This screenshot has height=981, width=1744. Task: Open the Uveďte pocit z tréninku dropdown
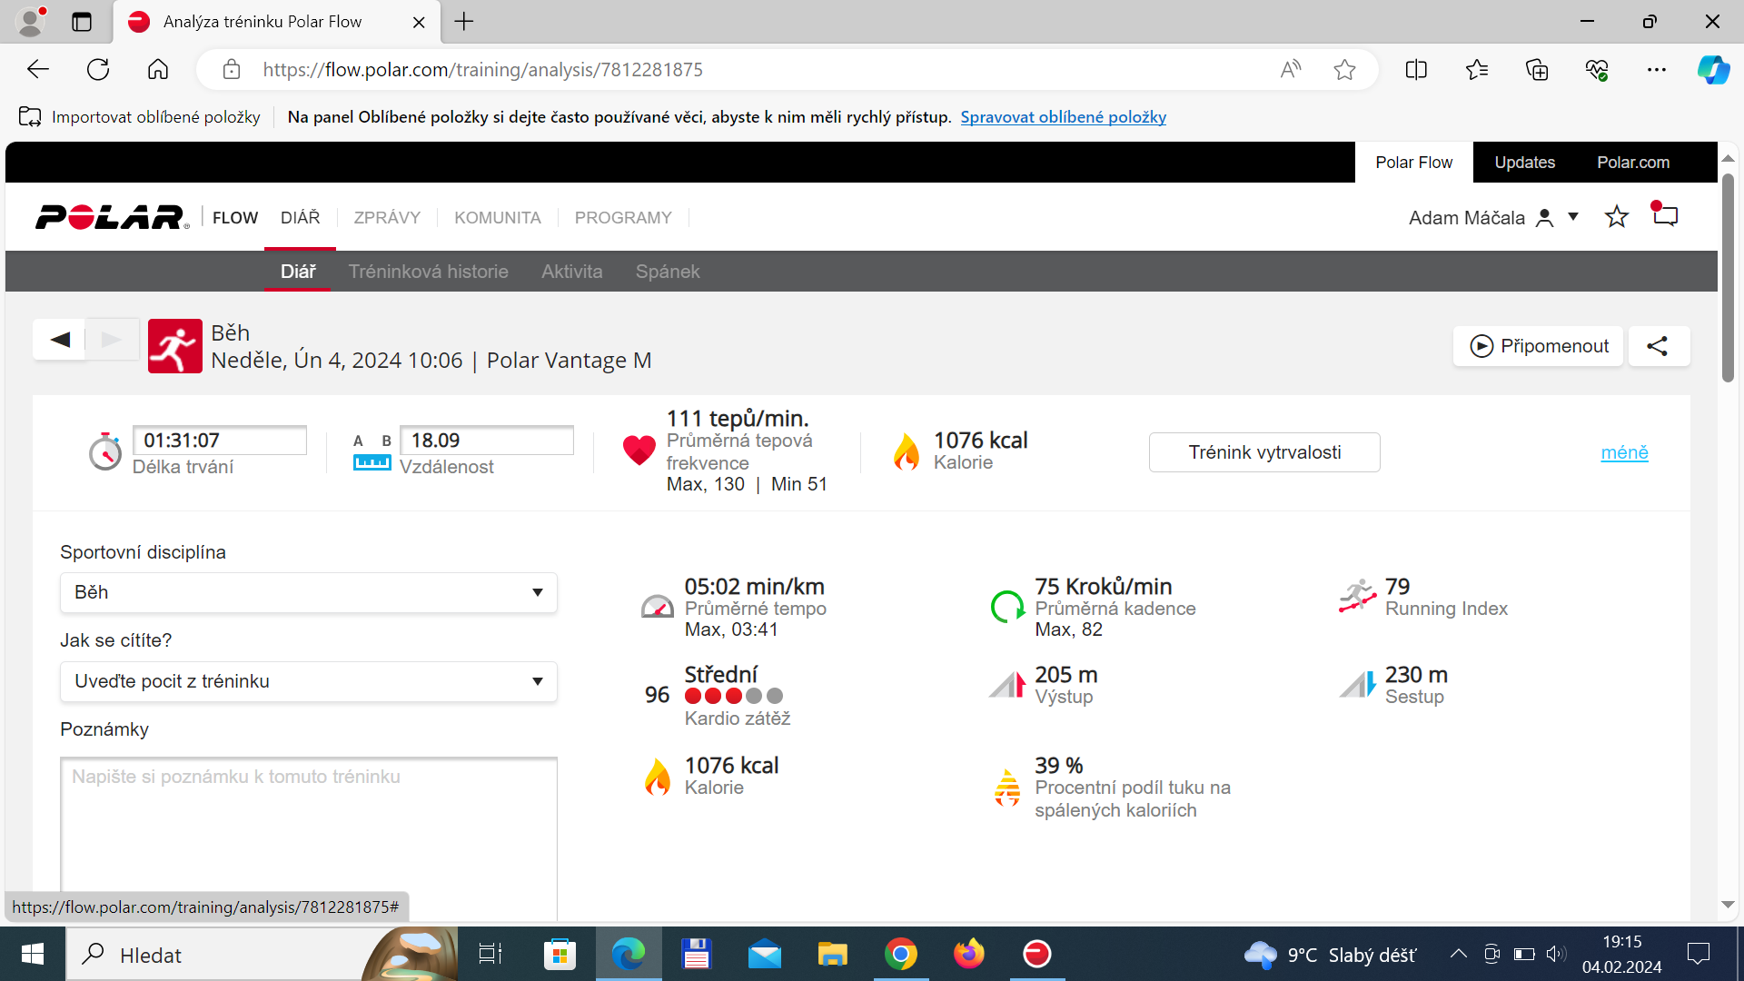pos(309,681)
